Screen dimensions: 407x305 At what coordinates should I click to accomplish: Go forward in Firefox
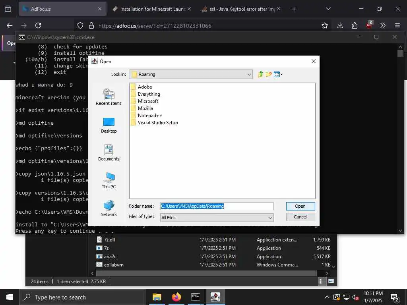click(x=24, y=25)
